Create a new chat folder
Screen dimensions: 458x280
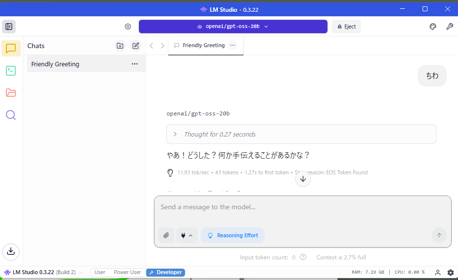(120, 46)
